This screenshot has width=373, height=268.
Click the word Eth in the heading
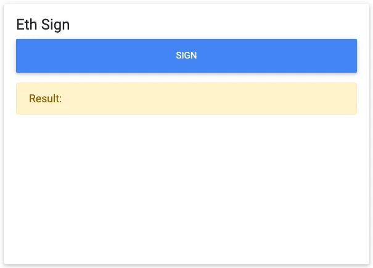pyautogui.click(x=27, y=25)
